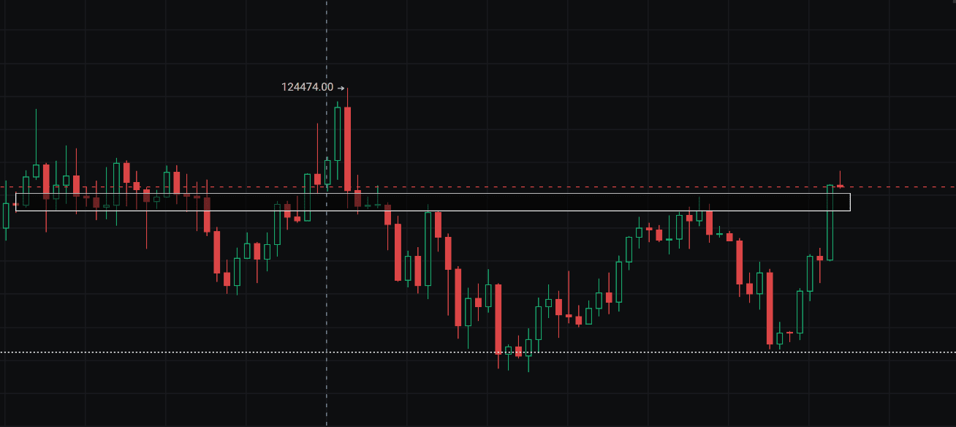Click the 124474.00 high price label
Viewport: 956px width, 427px height.
pyautogui.click(x=307, y=87)
